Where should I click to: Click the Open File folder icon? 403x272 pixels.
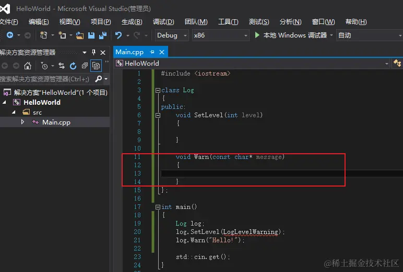80,35
